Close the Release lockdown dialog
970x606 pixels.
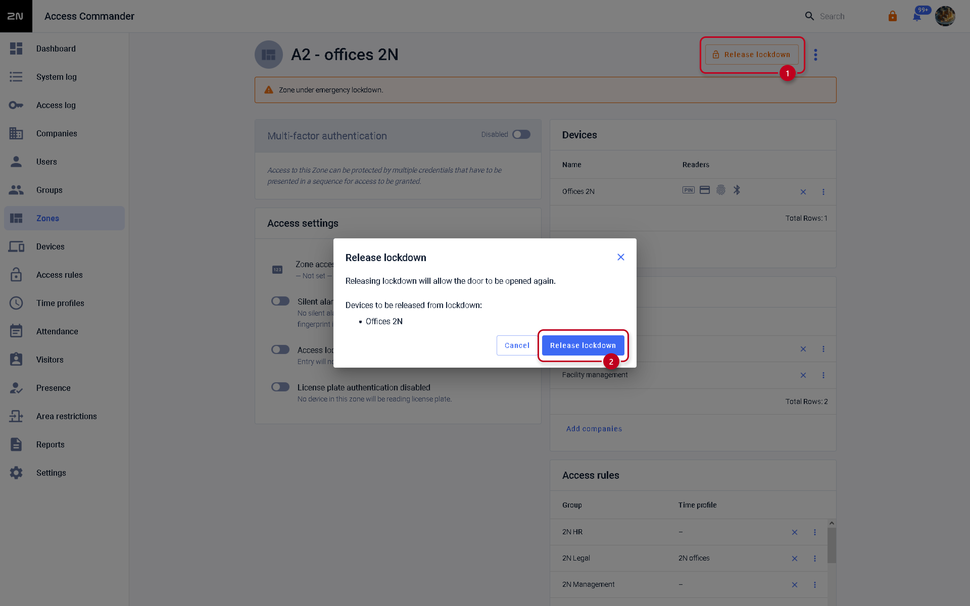click(x=621, y=257)
